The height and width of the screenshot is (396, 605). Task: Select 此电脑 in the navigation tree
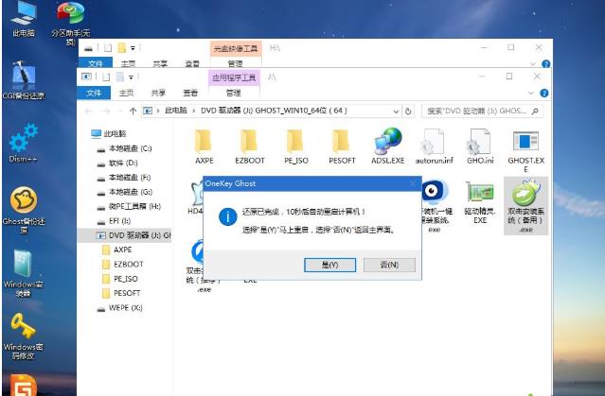coord(109,133)
